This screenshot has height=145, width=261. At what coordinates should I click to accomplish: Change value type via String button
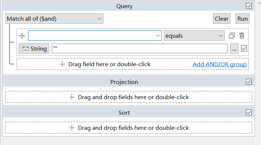click(34, 48)
